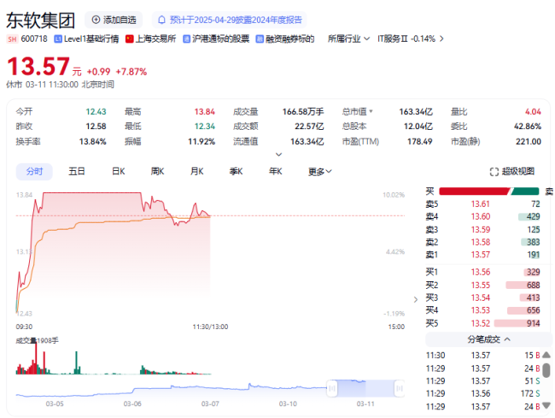Screen dimensions: 555x418
Task: Click the China flag icon beside 上海交易所
Action: pos(130,39)
